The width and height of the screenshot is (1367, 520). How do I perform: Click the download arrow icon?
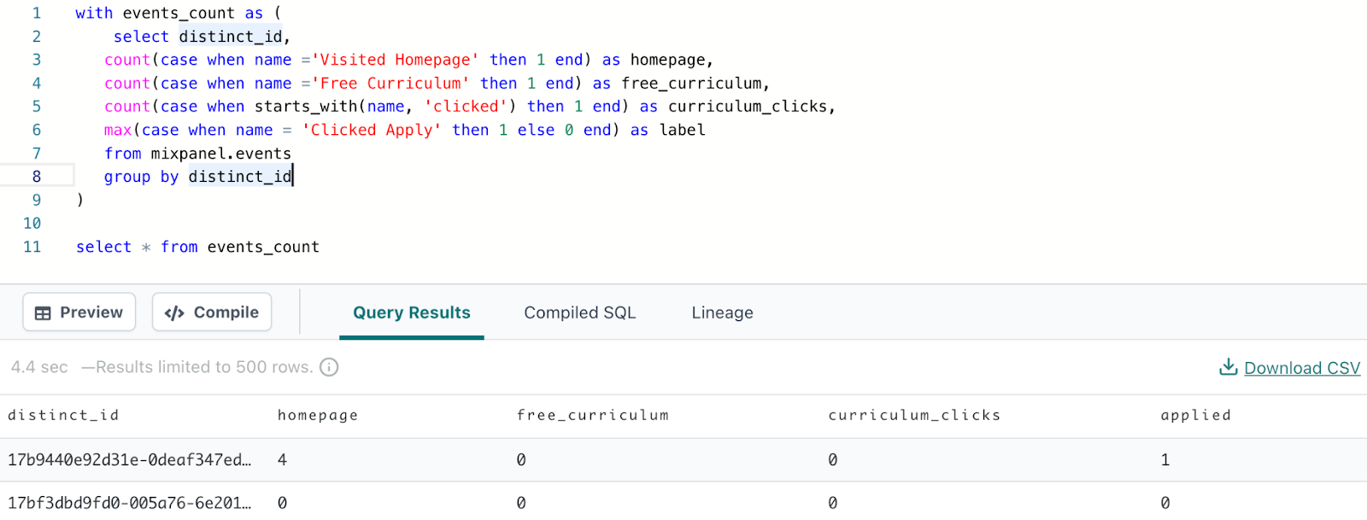(1229, 367)
